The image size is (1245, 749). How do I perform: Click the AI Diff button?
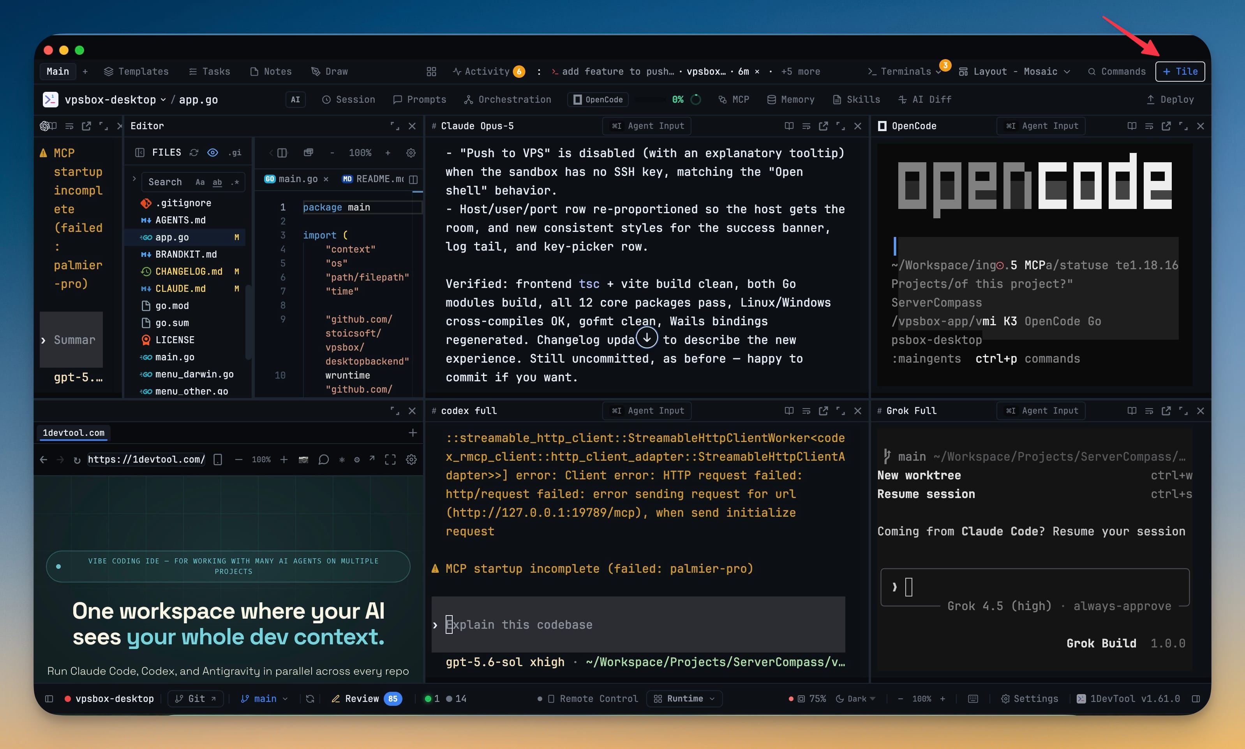pyautogui.click(x=925, y=100)
